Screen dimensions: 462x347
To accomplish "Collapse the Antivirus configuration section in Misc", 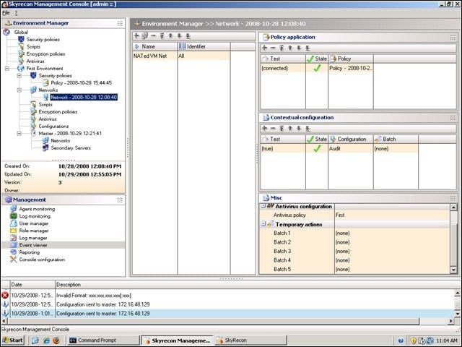I will (263, 206).
